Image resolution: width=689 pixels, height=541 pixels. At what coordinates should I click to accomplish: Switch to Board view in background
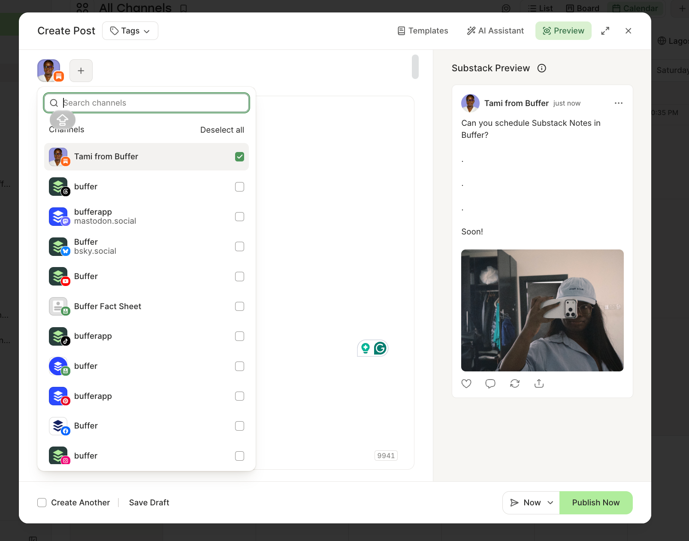(x=583, y=8)
